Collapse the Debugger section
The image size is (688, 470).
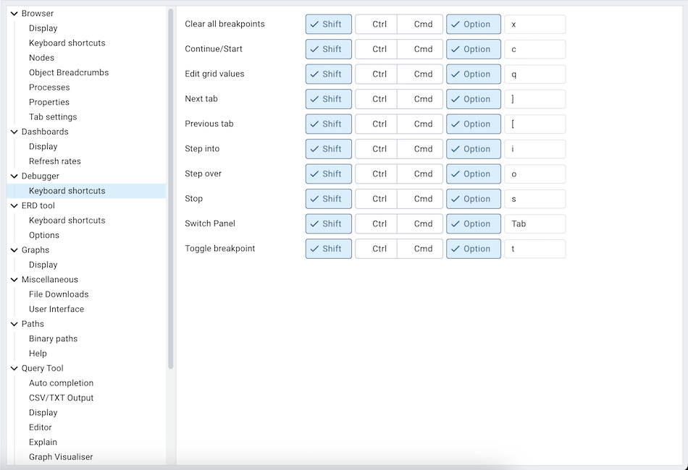click(12, 176)
